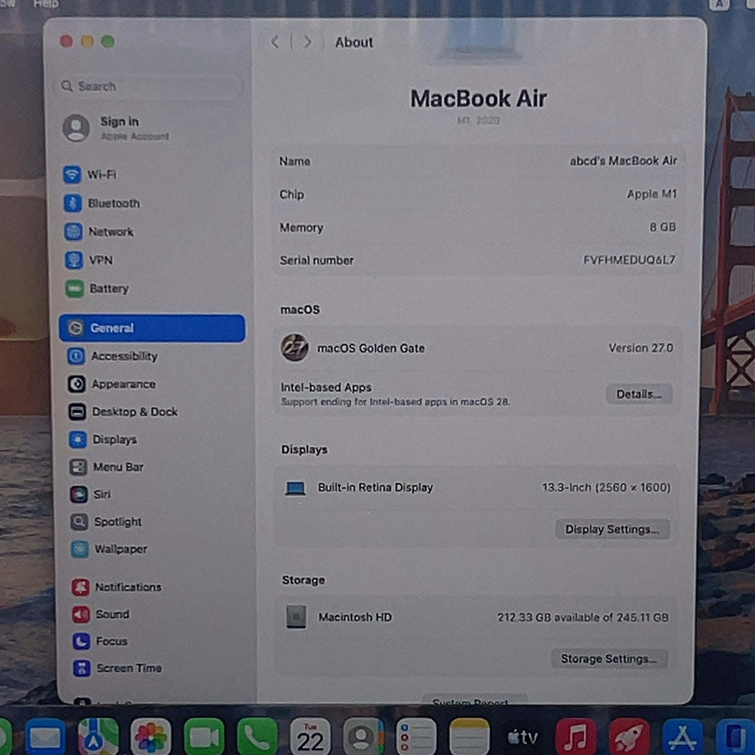Open Bluetooth settings icon
This screenshot has width=755, height=755.
coord(73,203)
